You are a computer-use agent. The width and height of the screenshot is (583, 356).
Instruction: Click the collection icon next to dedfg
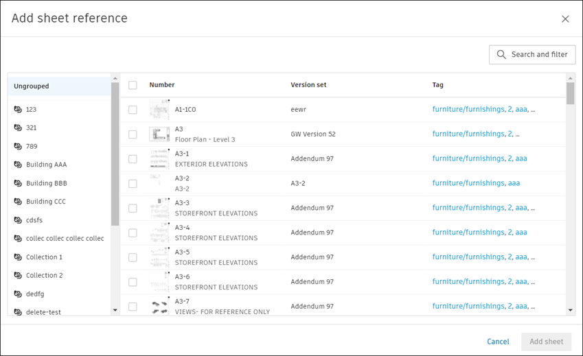point(18,294)
